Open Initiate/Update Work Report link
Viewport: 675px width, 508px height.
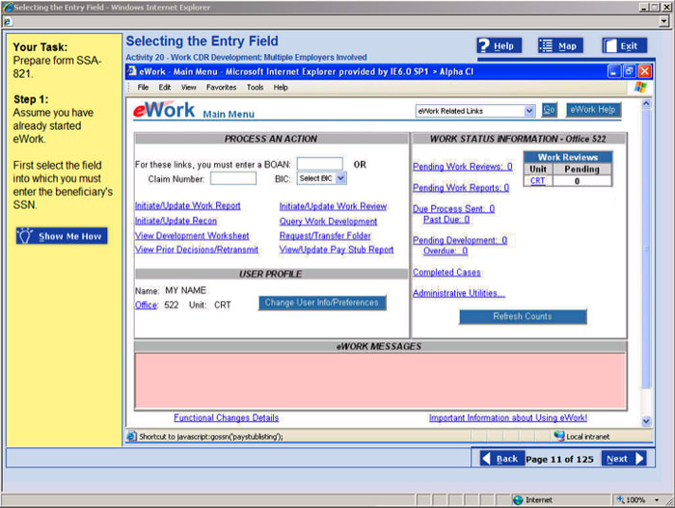(x=188, y=206)
